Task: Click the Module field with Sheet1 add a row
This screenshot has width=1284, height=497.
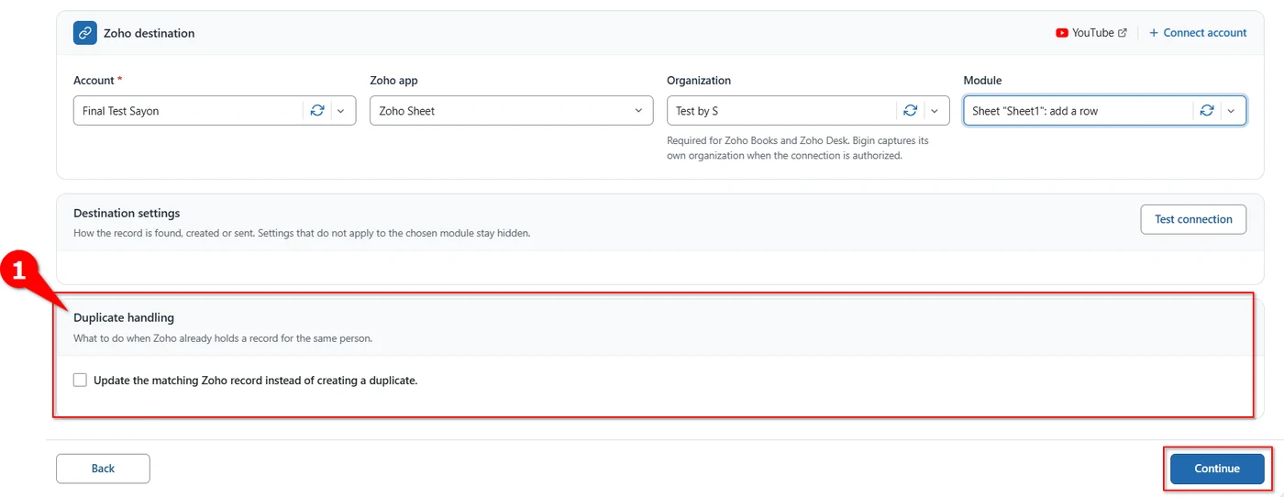Action: (1105, 111)
